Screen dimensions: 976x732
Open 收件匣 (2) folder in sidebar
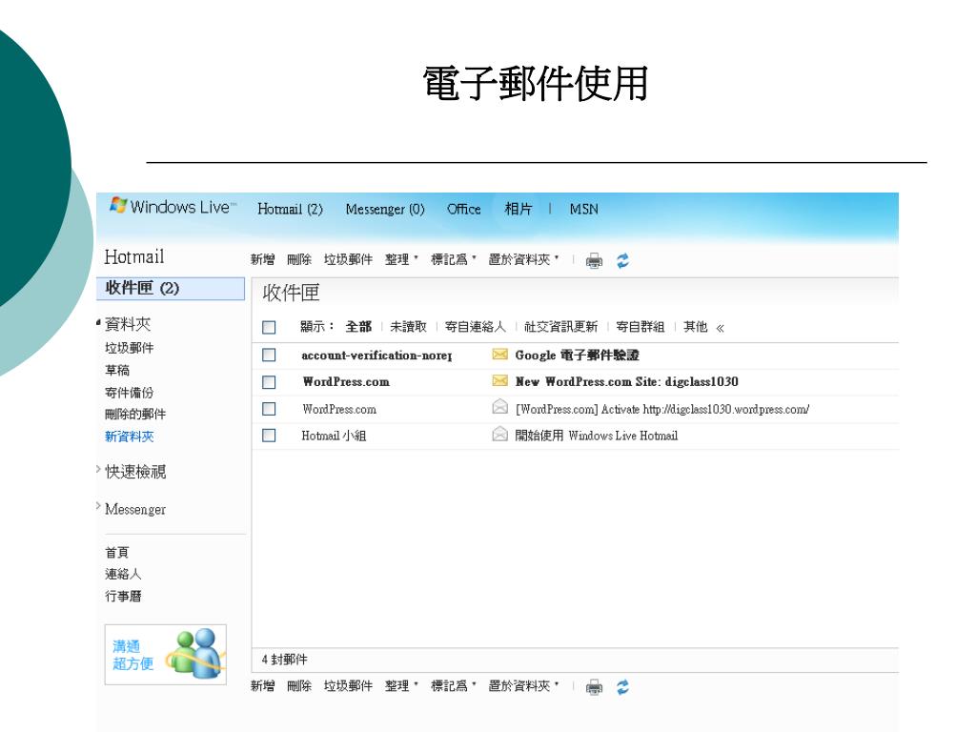coord(171,288)
